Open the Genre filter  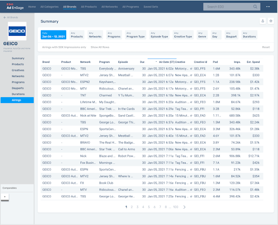(x=202, y=35)
